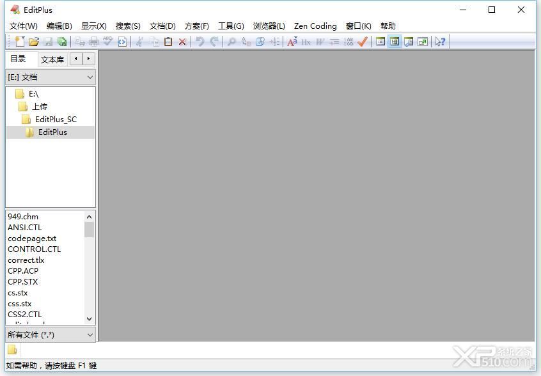Click the Redo arrow icon
Viewport: 541px width, 376px height.
[x=214, y=42]
